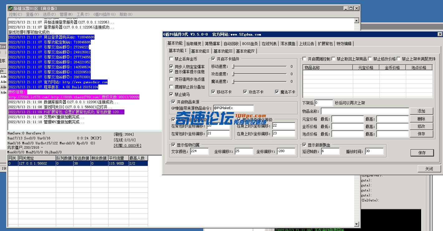Screen dimensions: 443x231
Task: Open the 控制(C) menu
Action: (15, 14)
